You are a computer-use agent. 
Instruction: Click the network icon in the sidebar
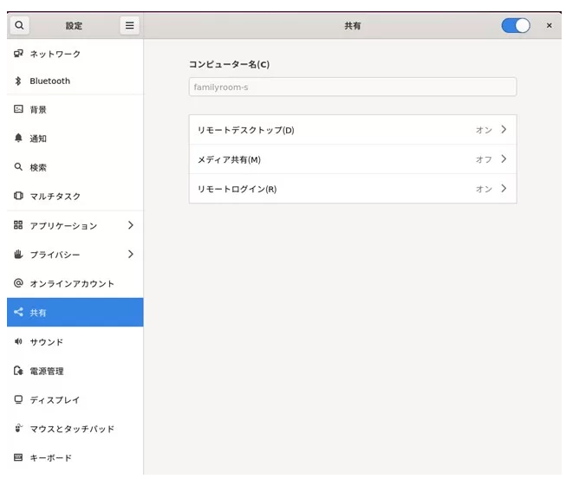(x=18, y=54)
